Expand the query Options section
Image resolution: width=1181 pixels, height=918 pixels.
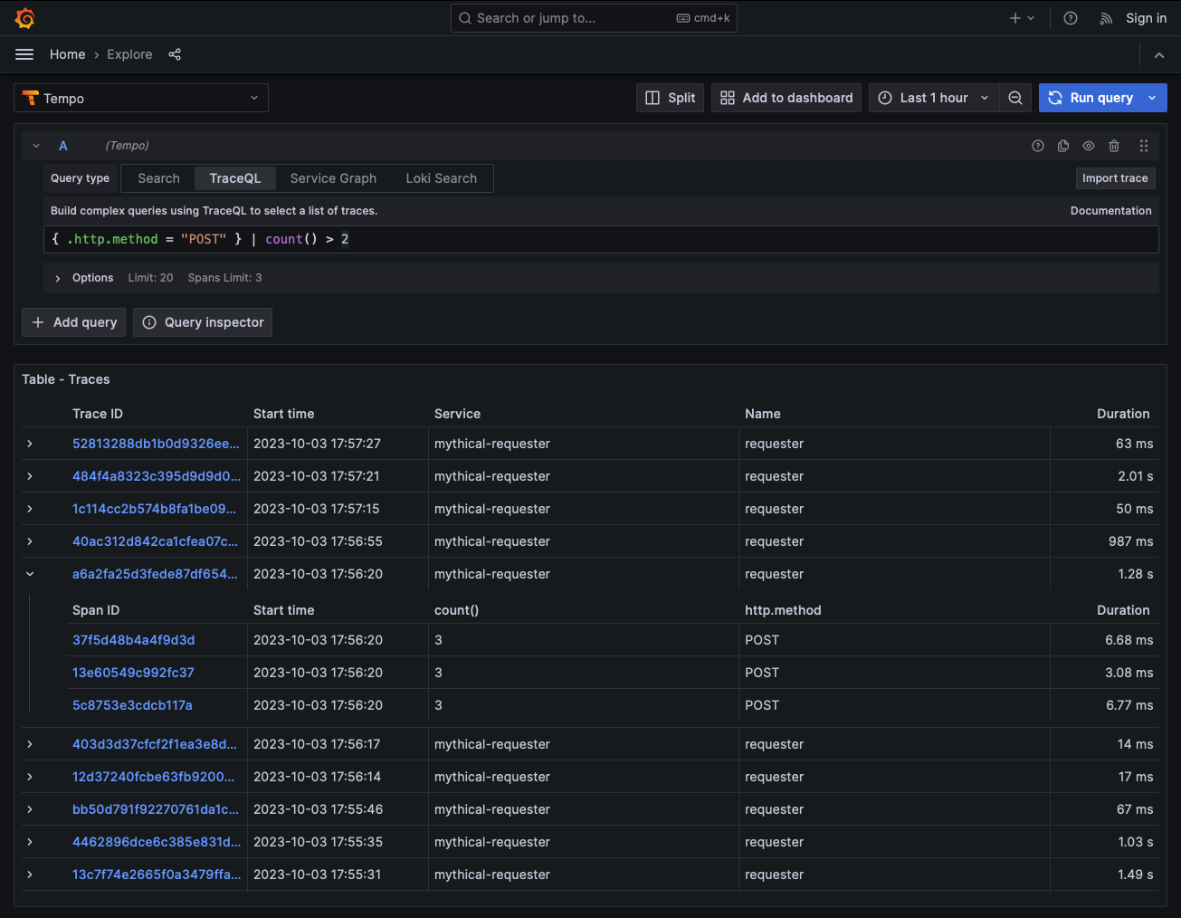81,278
